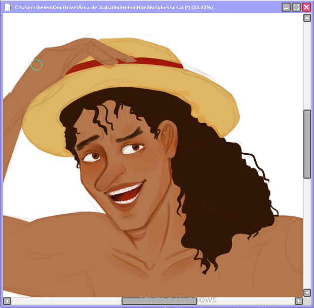
Task: Close the u.sai canvas window
Action: (x=306, y=7)
